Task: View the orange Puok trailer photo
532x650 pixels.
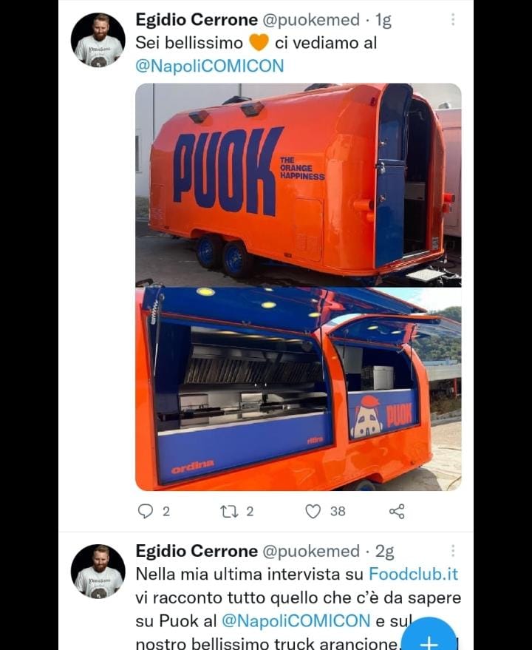Action: [x=299, y=185]
